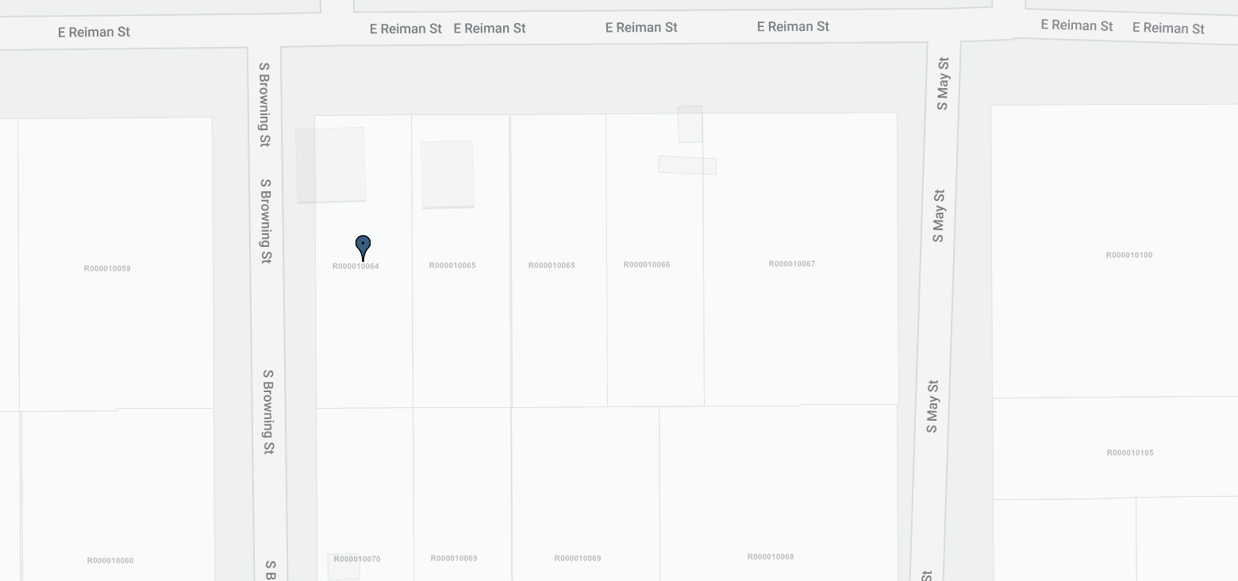The image size is (1238, 581).
Task: Click the blue map pin marker
Action: (363, 246)
